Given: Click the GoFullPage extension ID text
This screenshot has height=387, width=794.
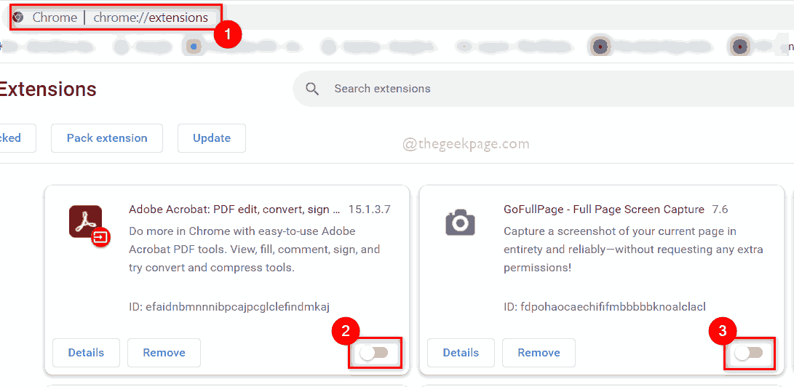Looking at the screenshot, I should 605,306.
